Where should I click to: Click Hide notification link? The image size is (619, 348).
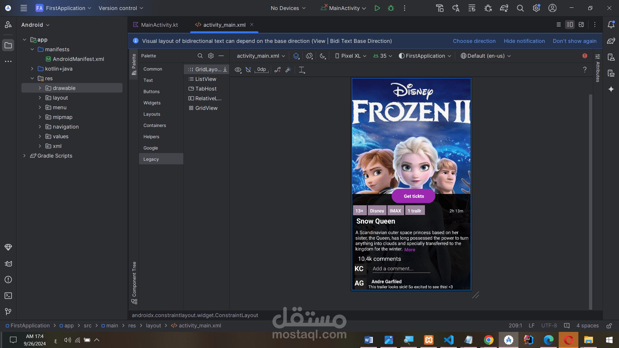(x=524, y=41)
